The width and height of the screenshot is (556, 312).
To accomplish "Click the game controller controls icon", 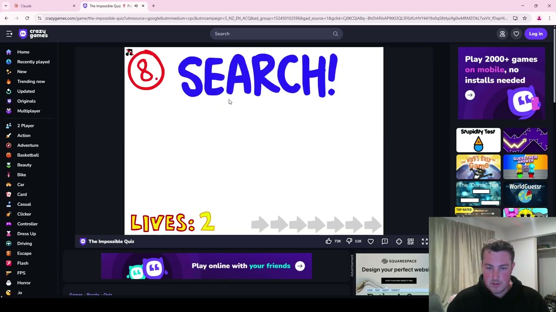I will (399, 241).
